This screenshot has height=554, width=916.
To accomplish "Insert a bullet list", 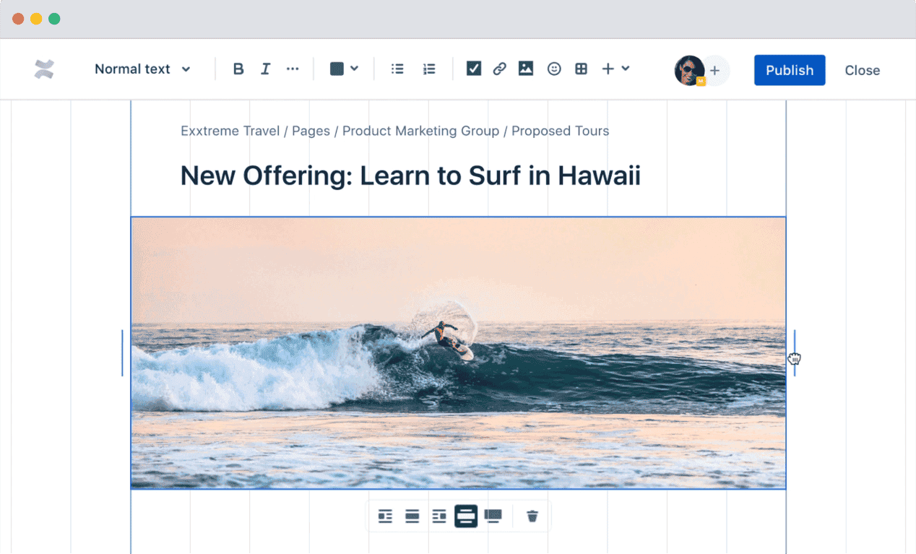I will 397,69.
